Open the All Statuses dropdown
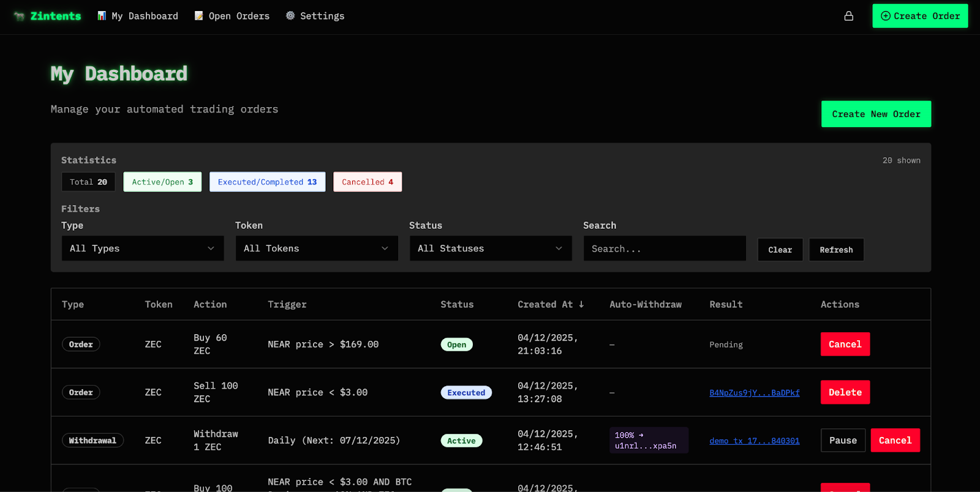The image size is (980, 492). 491,248
